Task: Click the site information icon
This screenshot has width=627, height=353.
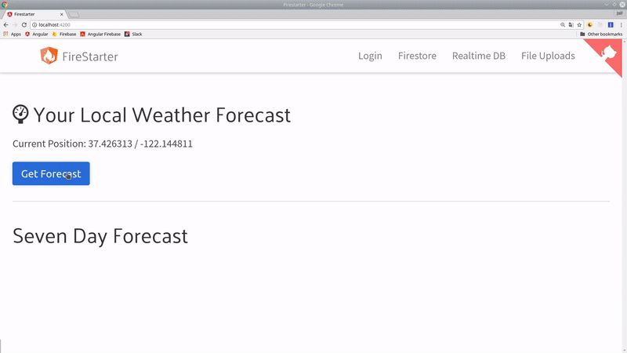Action: coord(34,25)
